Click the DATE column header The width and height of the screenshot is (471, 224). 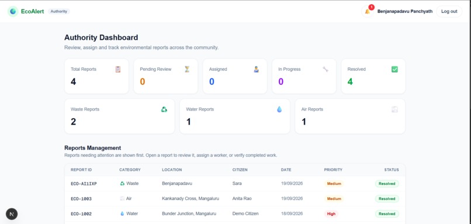(x=286, y=170)
